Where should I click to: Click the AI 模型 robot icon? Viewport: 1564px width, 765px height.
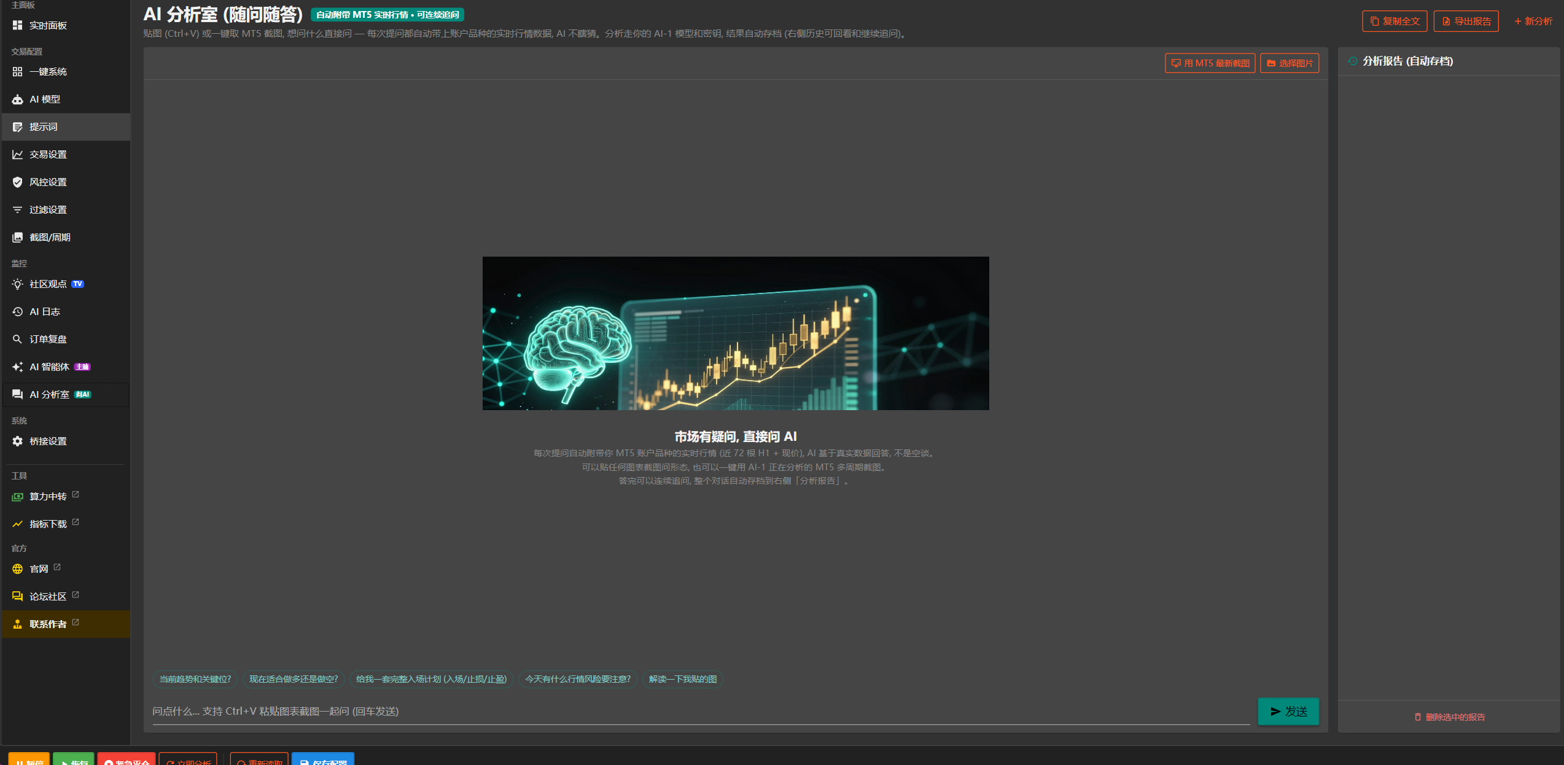[x=17, y=99]
